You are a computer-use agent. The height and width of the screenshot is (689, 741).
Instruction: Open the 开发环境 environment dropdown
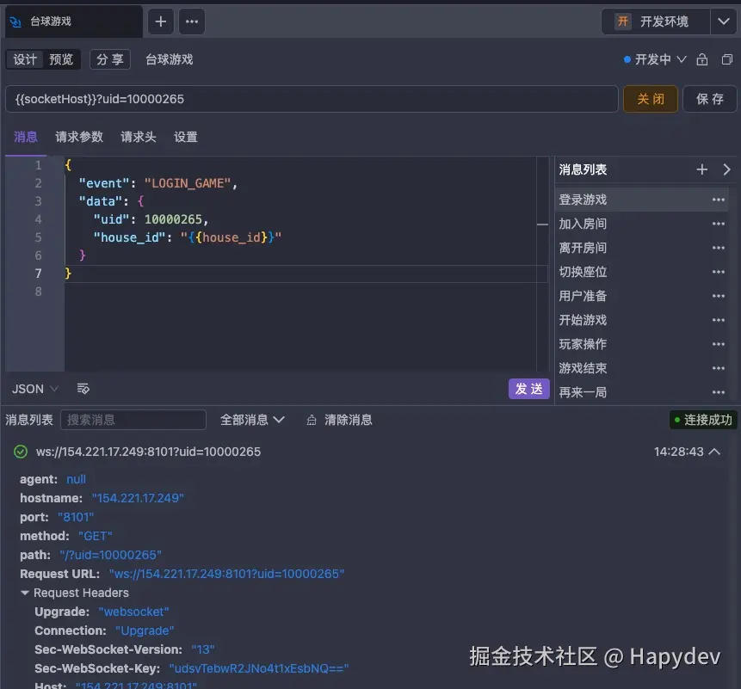click(x=656, y=22)
